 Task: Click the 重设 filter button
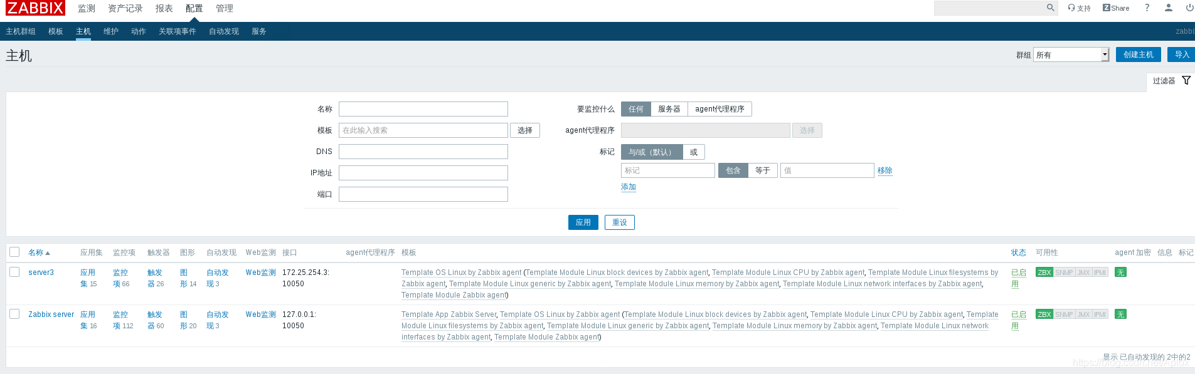620,222
